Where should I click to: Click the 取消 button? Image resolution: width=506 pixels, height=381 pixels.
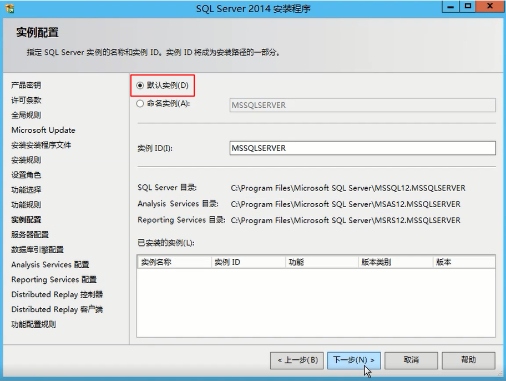pos(411,360)
